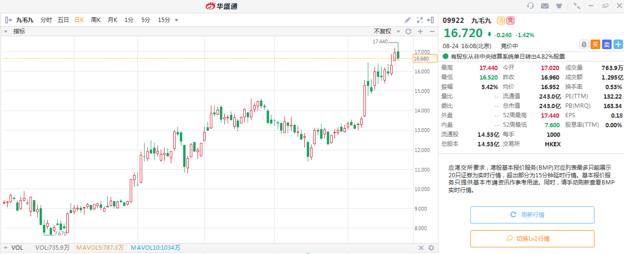This screenshot has width=624, height=254.
Task: Expand the 指标 indicator dropdown
Action: coord(6,31)
